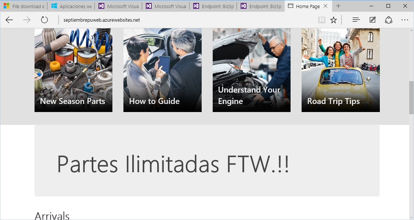
Task: Open the More actions ellipsis menu
Action: point(405,20)
